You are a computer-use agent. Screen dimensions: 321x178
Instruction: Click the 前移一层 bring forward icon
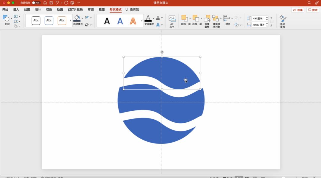coord(184,18)
